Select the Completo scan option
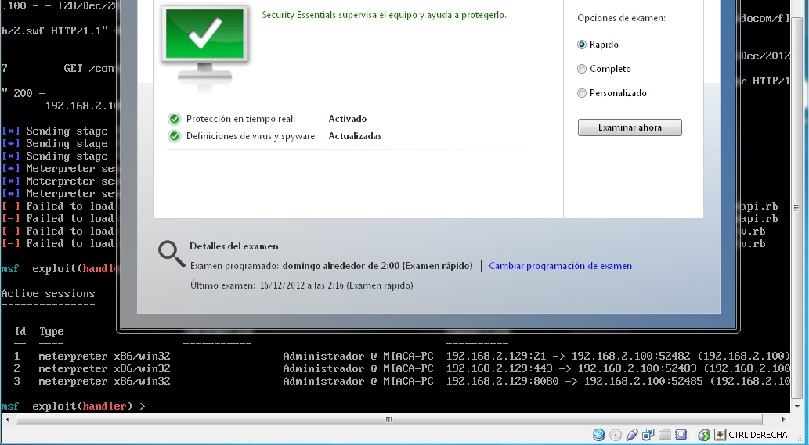This screenshot has width=809, height=445. (x=582, y=70)
